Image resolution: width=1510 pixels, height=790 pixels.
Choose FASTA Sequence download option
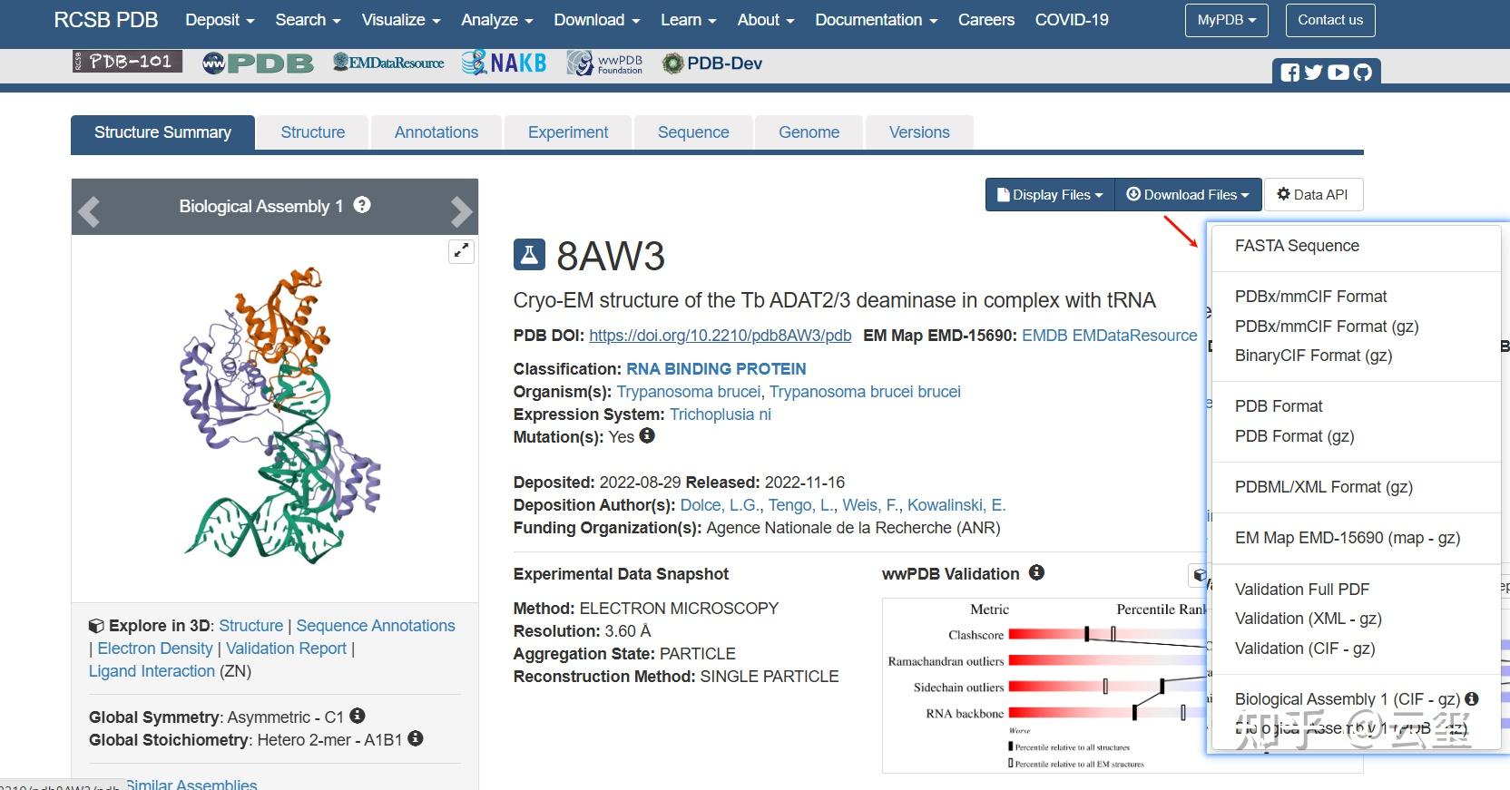click(x=1297, y=246)
